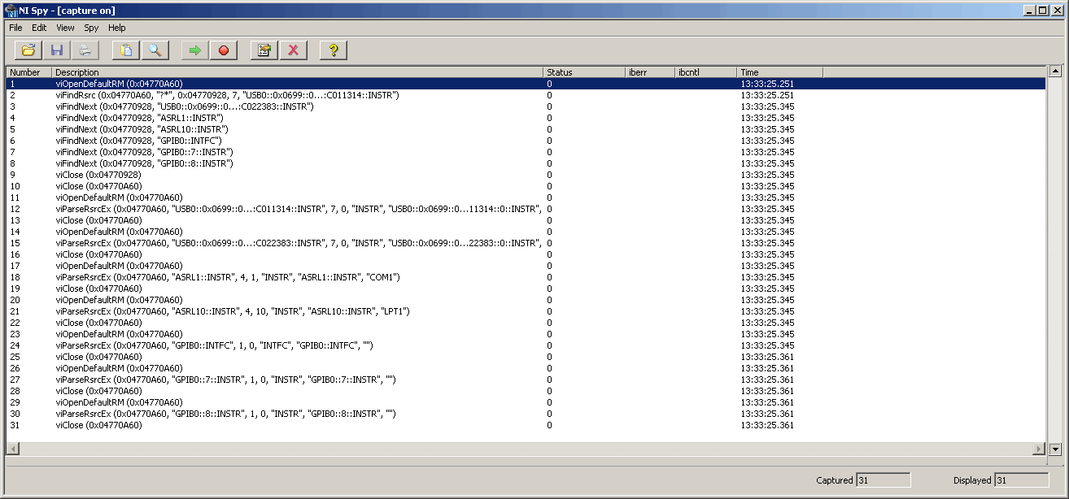The image size is (1069, 499).
Task: Select viFindNext "ASRL10::INSTR" row 5
Action: [x=526, y=129]
